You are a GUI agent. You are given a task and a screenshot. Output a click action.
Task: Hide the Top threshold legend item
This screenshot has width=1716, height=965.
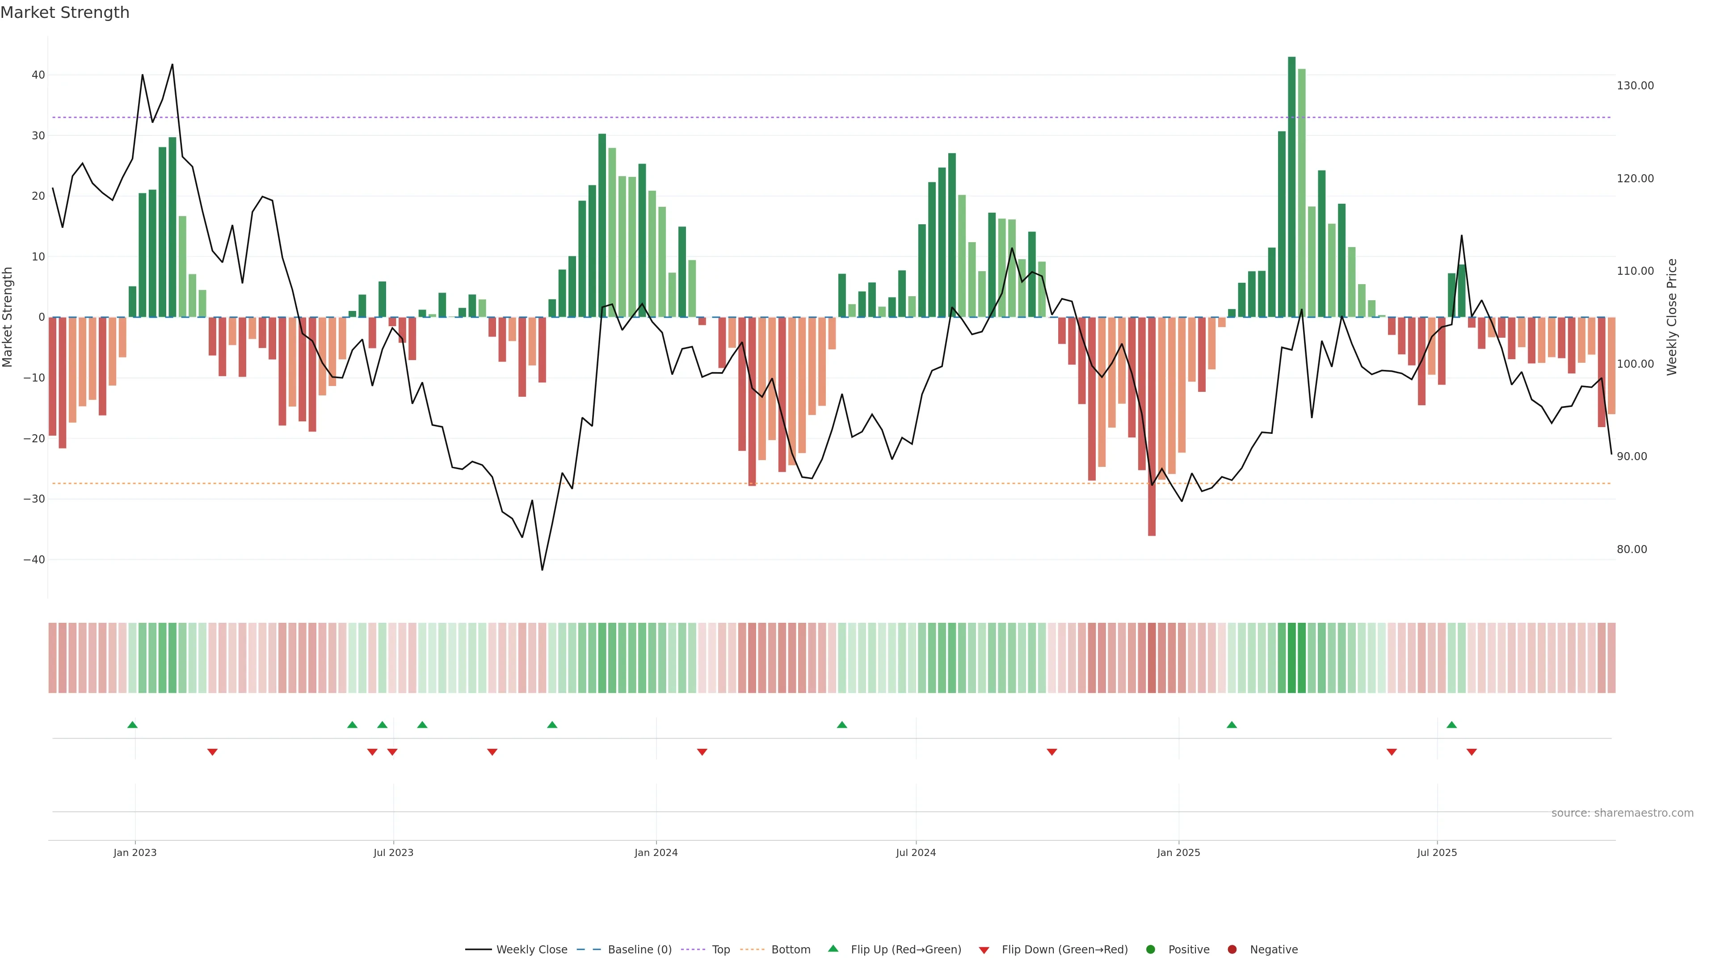tap(720, 949)
